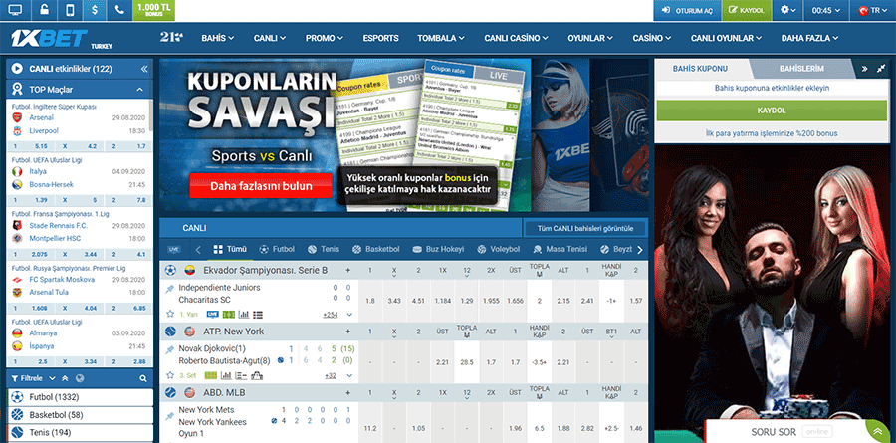Viewport: 896px width, 443px height.
Task: Pin the New York Mets match
Action: coord(169,415)
